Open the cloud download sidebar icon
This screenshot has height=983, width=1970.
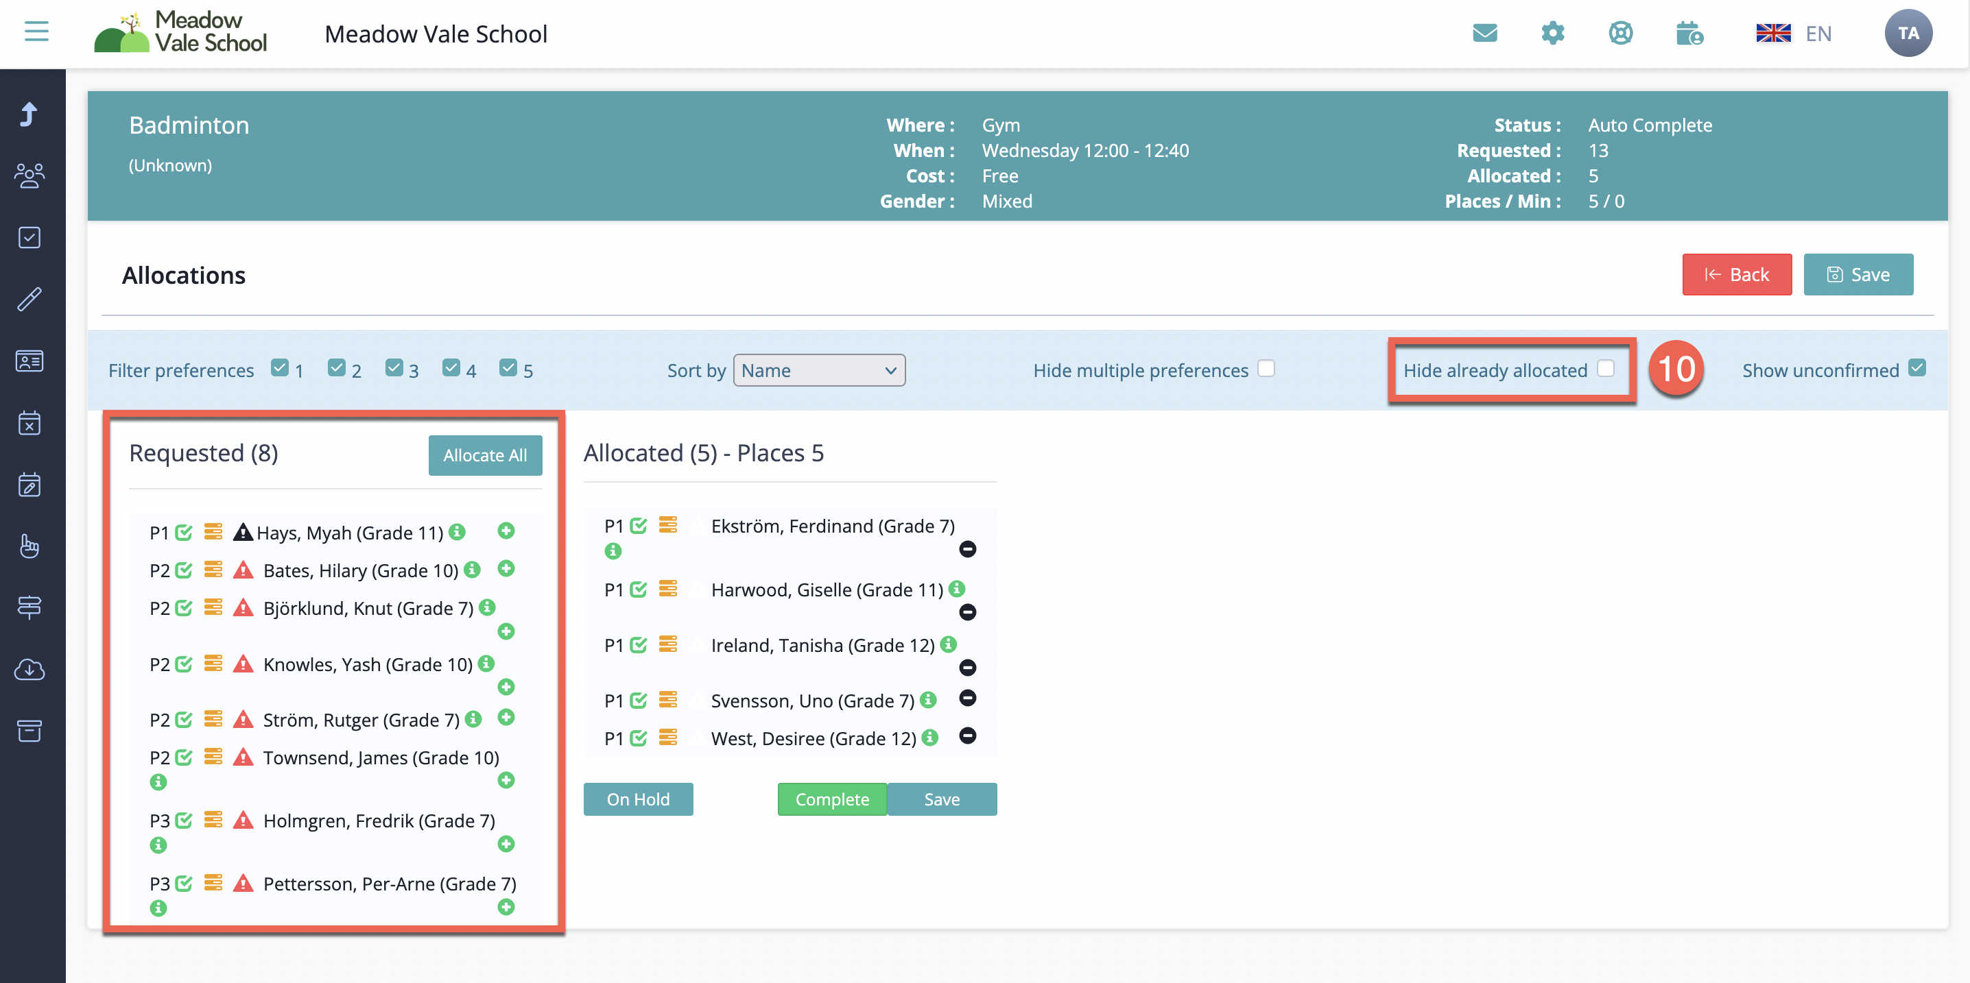click(29, 670)
